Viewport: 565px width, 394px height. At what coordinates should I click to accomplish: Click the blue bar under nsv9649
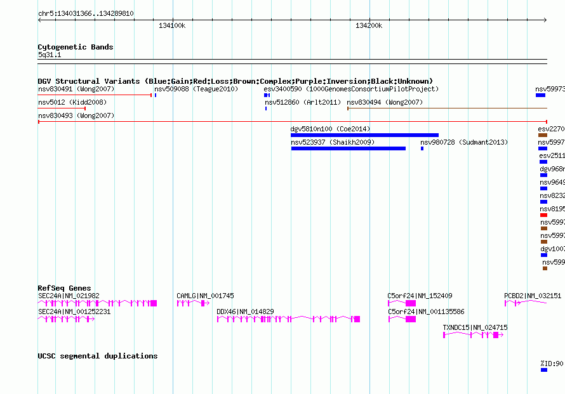click(x=544, y=188)
